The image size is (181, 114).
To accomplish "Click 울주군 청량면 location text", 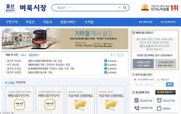I will coord(14,72).
